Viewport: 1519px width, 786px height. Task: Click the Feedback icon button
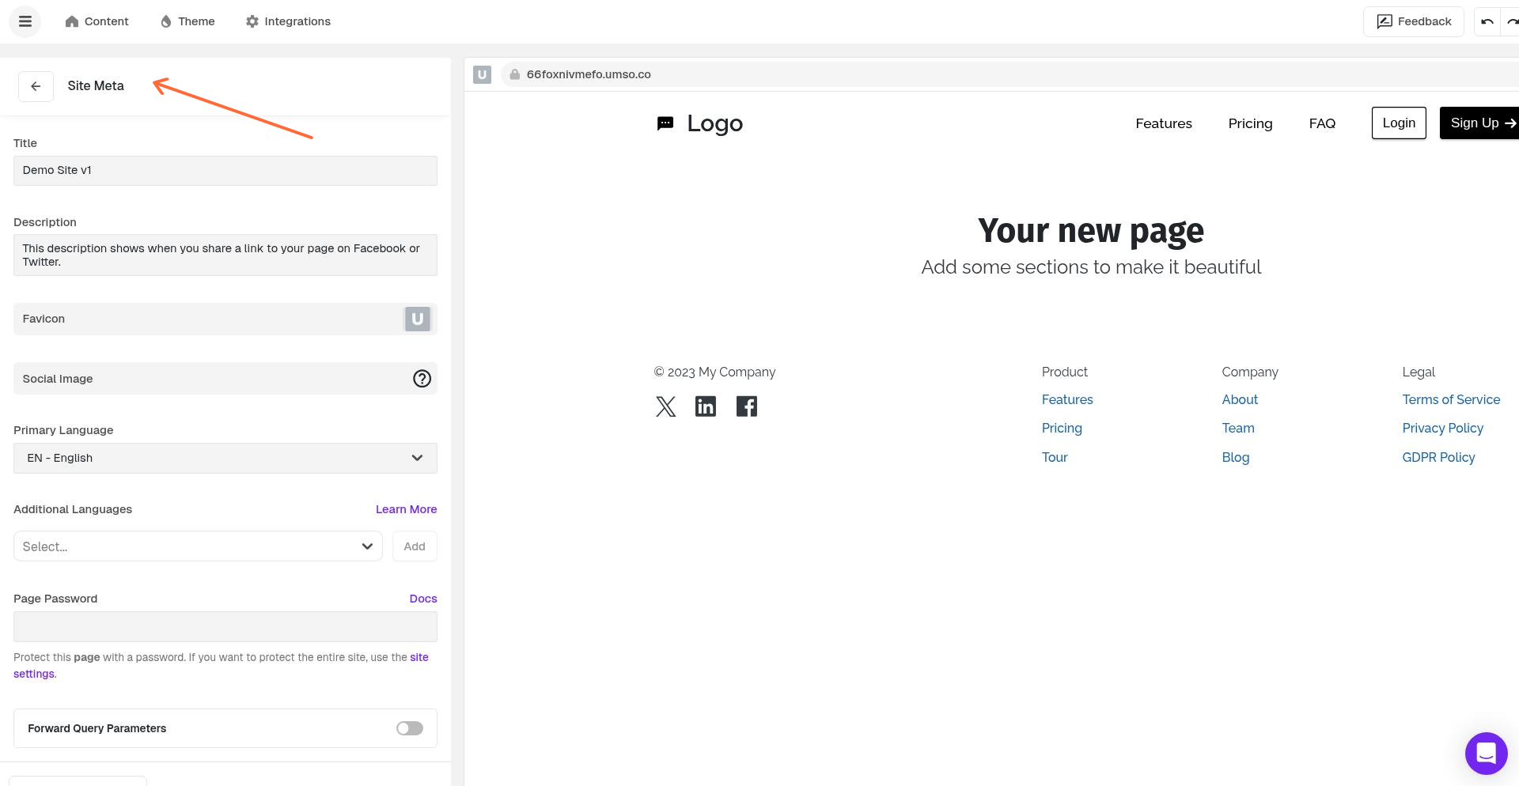[x=1385, y=21]
